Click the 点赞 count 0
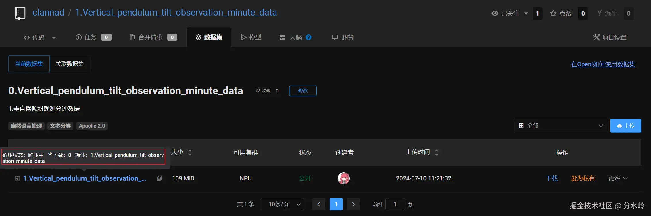The height and width of the screenshot is (216, 651). click(583, 14)
